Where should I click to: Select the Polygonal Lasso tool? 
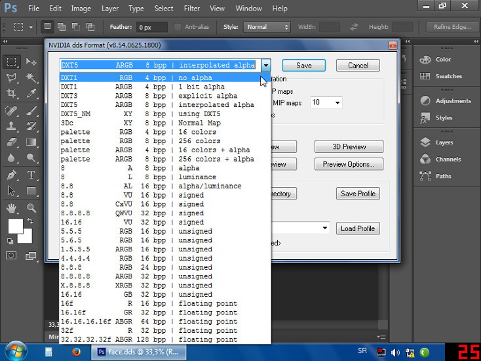12,77
